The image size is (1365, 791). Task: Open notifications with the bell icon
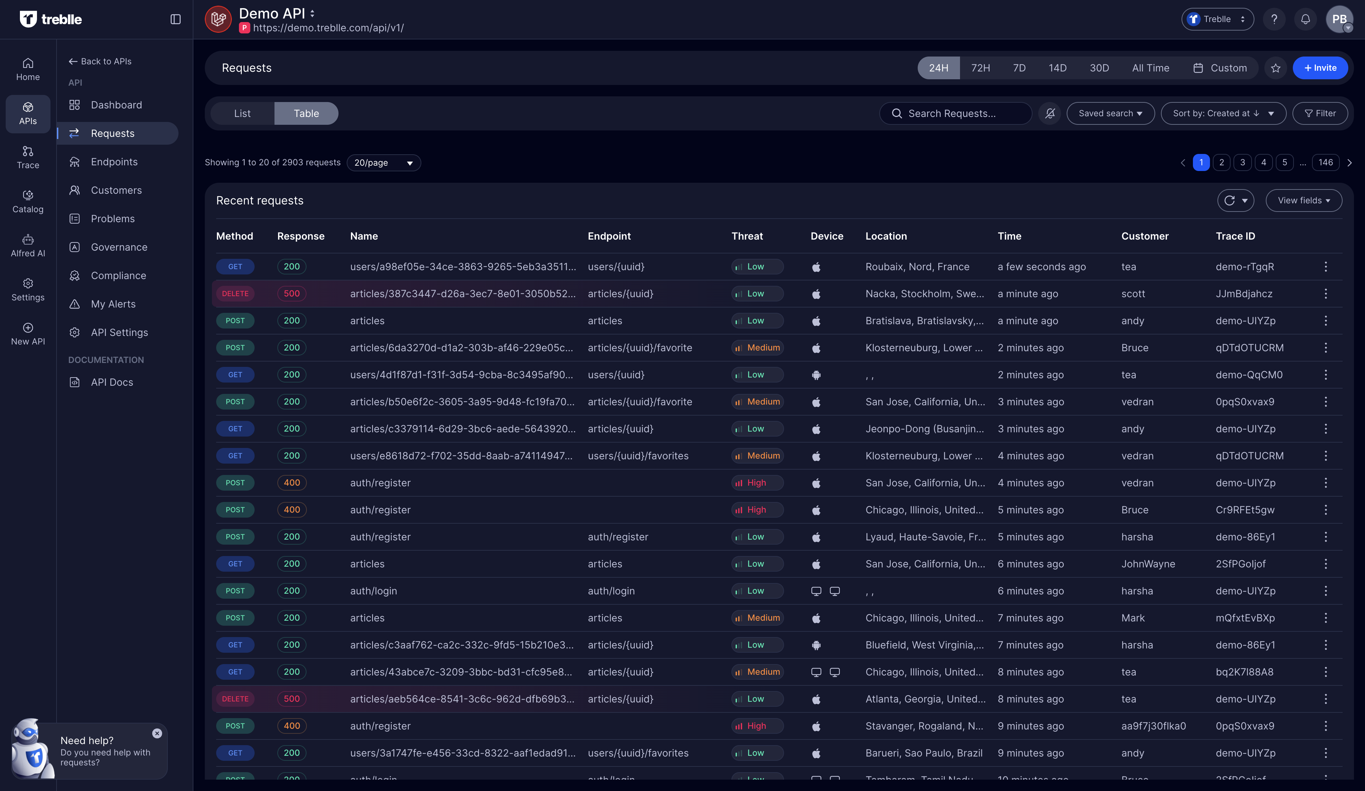coord(1305,19)
